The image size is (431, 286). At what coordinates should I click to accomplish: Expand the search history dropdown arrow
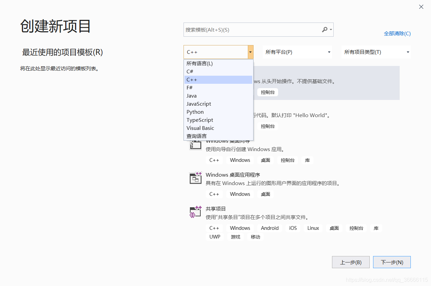pyautogui.click(x=331, y=30)
